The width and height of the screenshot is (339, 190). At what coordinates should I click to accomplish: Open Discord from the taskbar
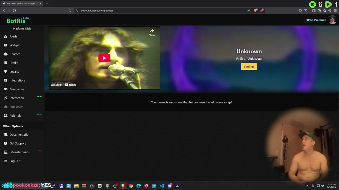pyautogui.click(x=170, y=186)
